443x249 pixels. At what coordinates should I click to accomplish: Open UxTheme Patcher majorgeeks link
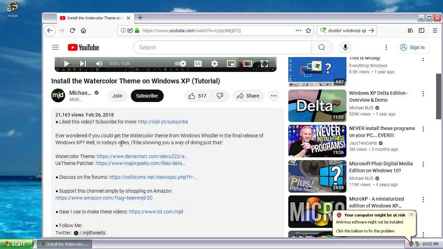pyautogui.click(x=141, y=163)
